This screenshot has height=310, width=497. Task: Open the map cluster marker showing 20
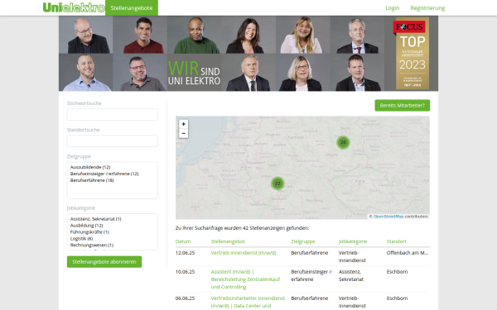[x=343, y=142]
